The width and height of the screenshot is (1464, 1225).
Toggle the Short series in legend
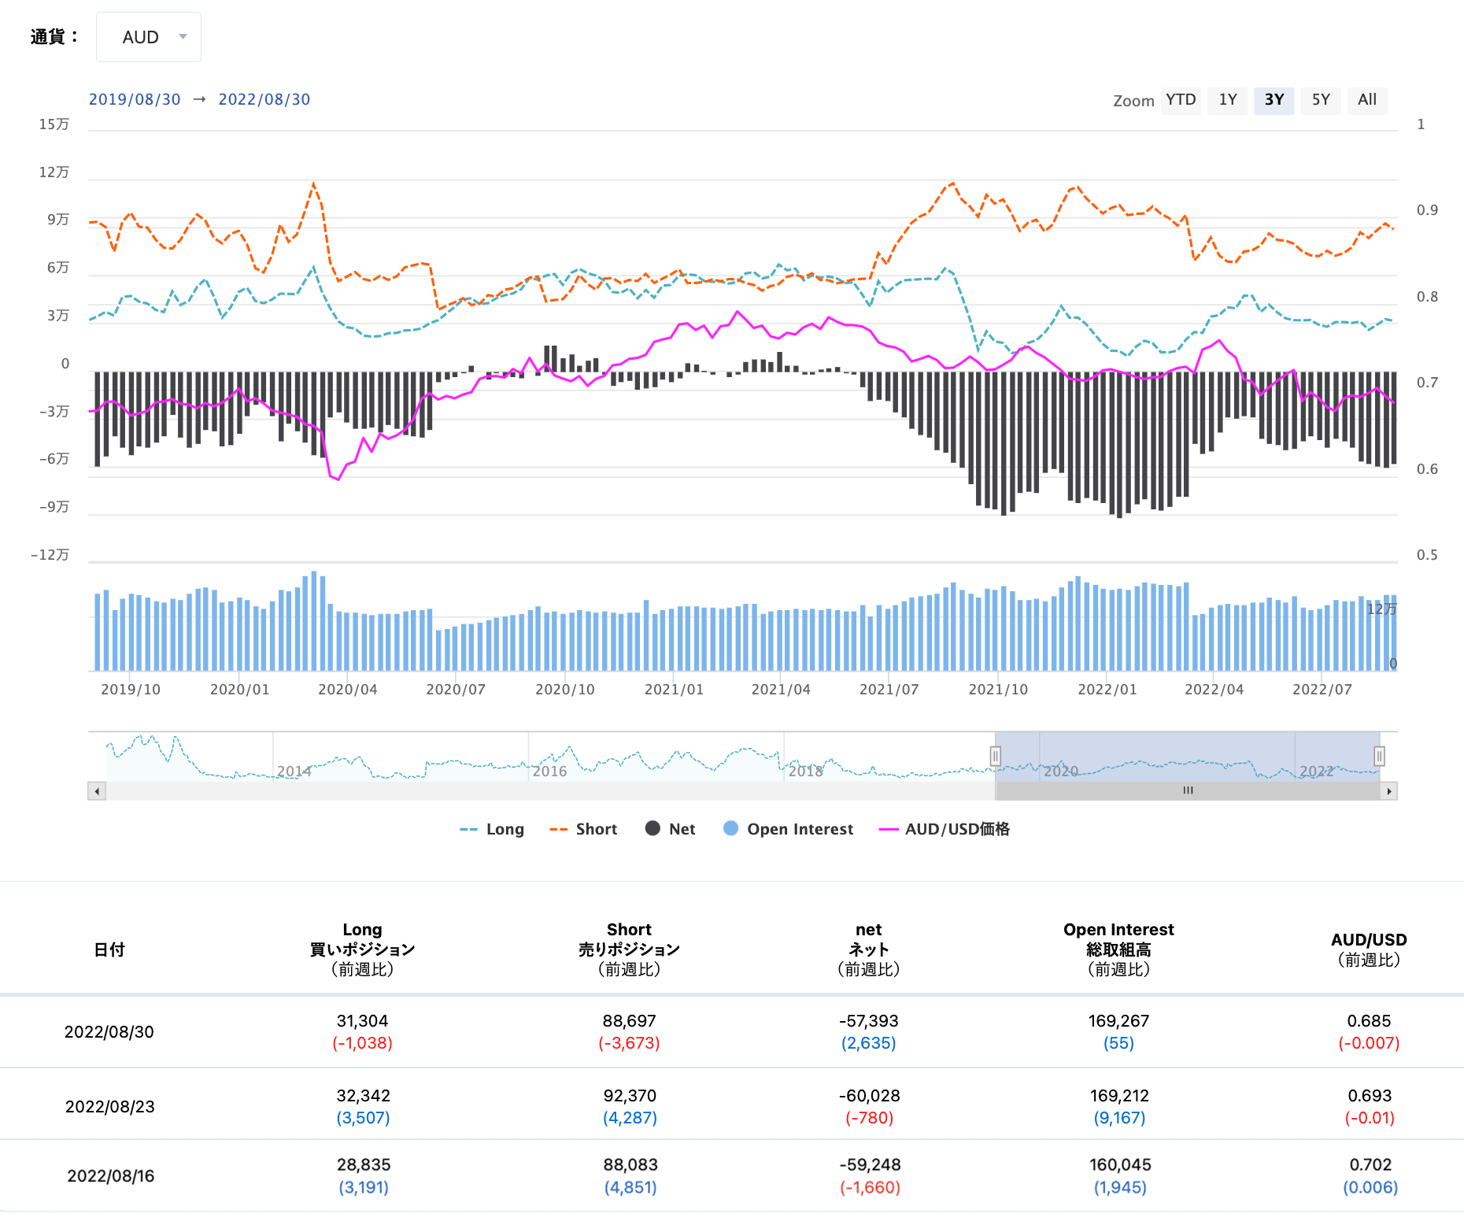583,829
